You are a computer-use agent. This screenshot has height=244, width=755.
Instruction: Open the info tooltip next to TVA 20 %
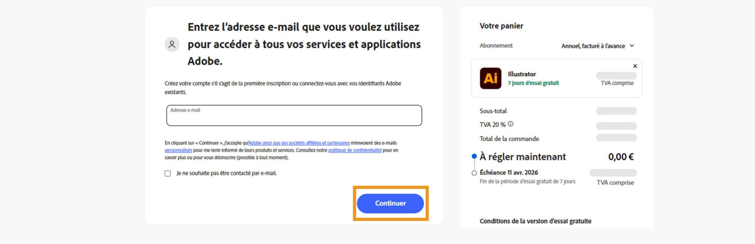pos(510,123)
